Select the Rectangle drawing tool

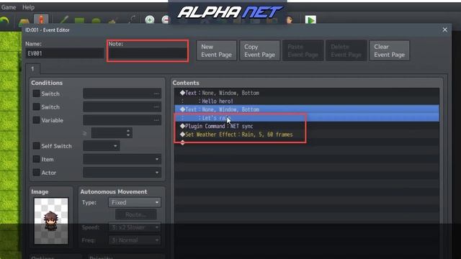point(79,21)
